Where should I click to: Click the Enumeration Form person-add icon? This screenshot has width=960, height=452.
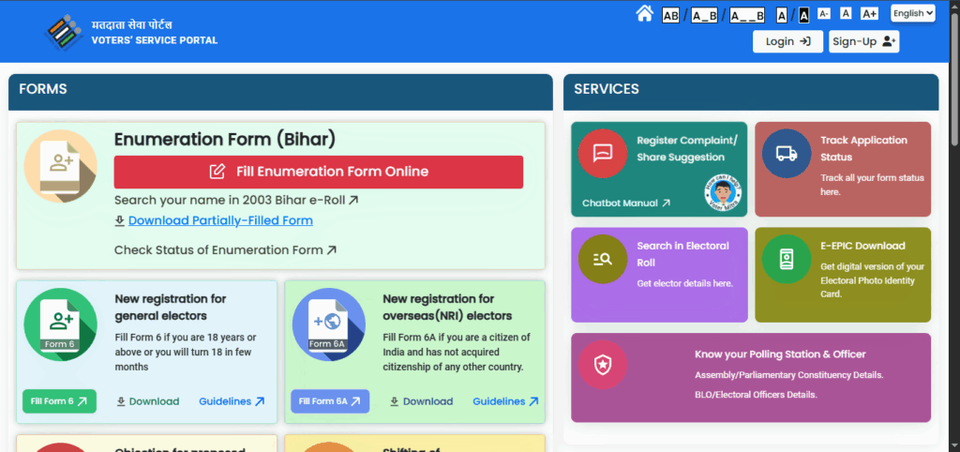click(60, 166)
